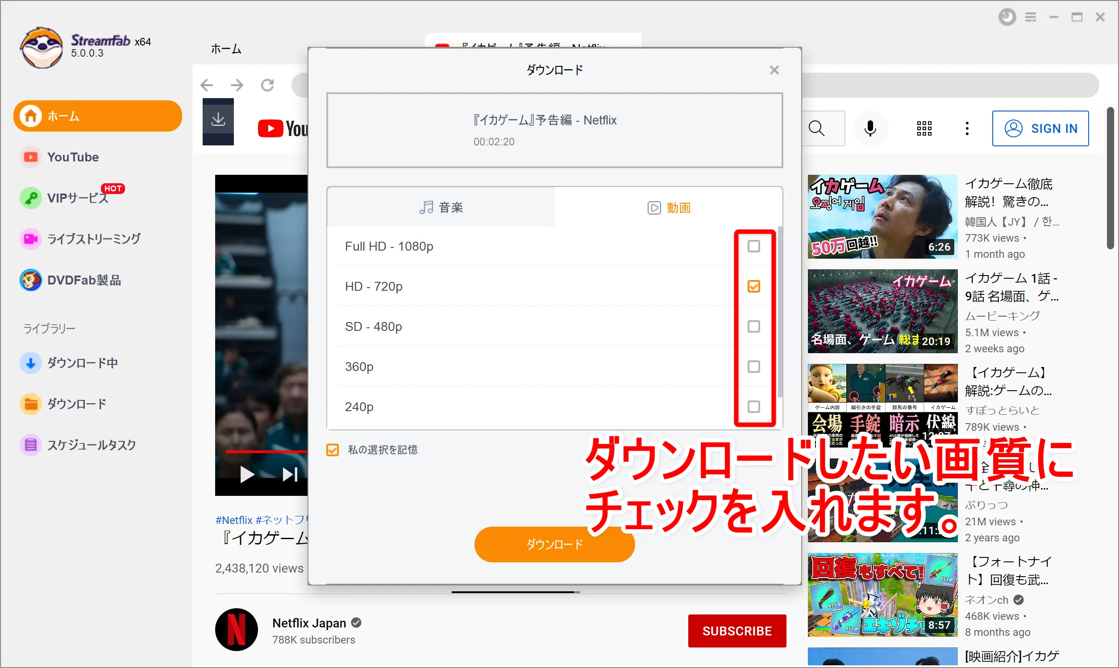Click the dark download arrow button
This screenshot has width=1119, height=668.
tap(218, 121)
